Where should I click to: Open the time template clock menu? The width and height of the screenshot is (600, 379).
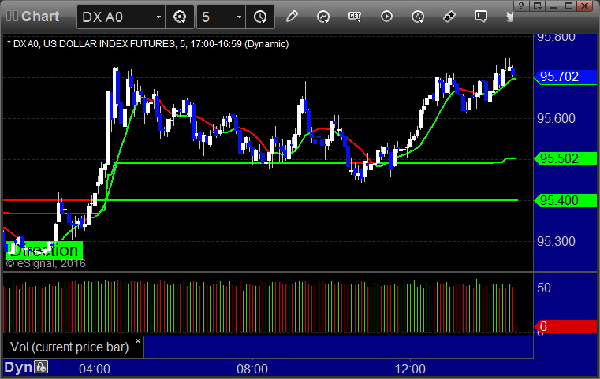[x=260, y=17]
